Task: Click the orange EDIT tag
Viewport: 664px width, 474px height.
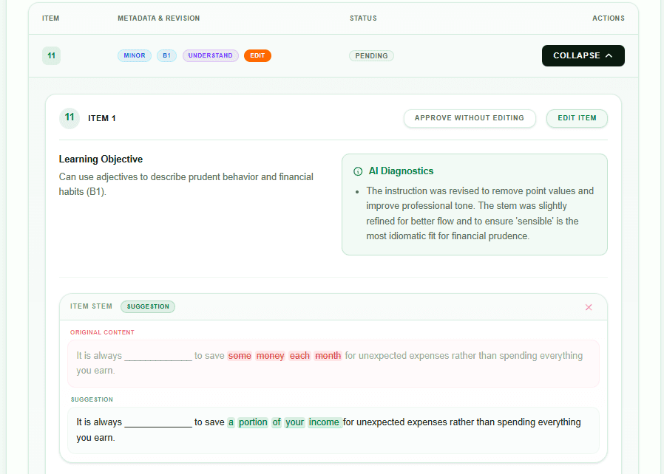Action: (x=257, y=55)
